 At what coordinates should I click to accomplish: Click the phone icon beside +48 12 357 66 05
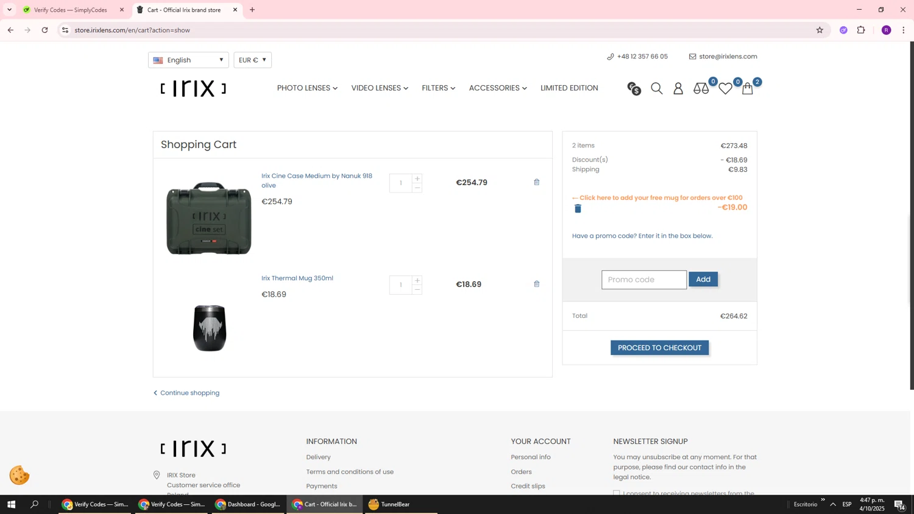[611, 57]
